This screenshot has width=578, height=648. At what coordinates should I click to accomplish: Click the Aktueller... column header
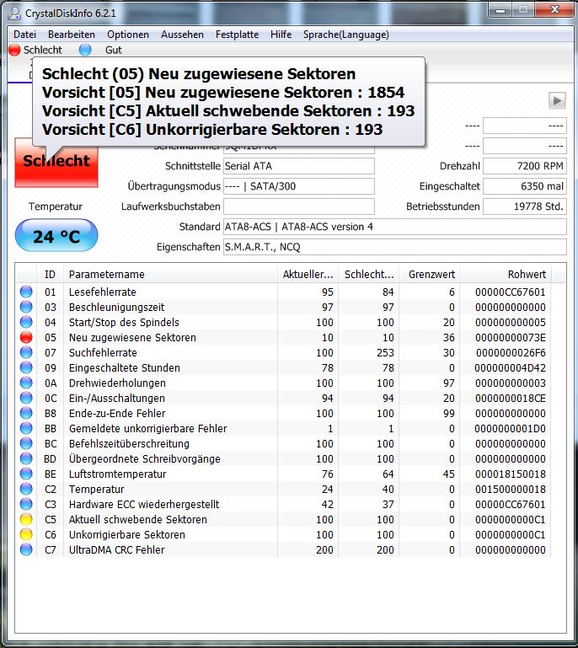[x=308, y=275]
